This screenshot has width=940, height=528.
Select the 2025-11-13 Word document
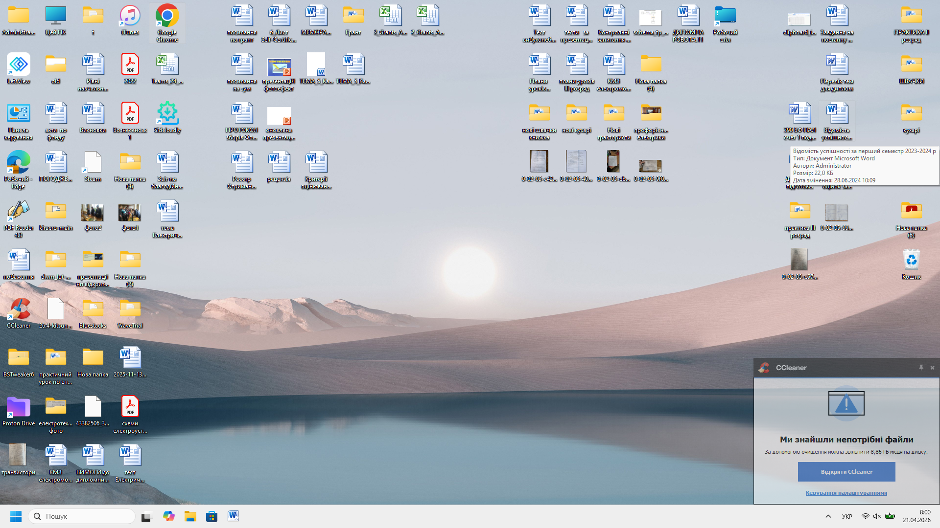(x=130, y=362)
